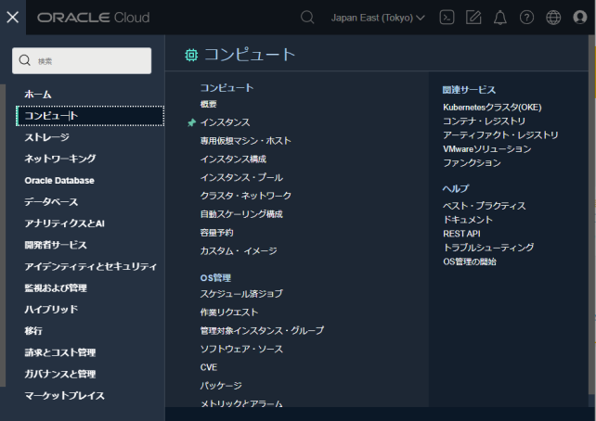Open 管理対象インスタンス・グループ link
Screen dimensions: 596x421
pyautogui.click(x=263, y=331)
